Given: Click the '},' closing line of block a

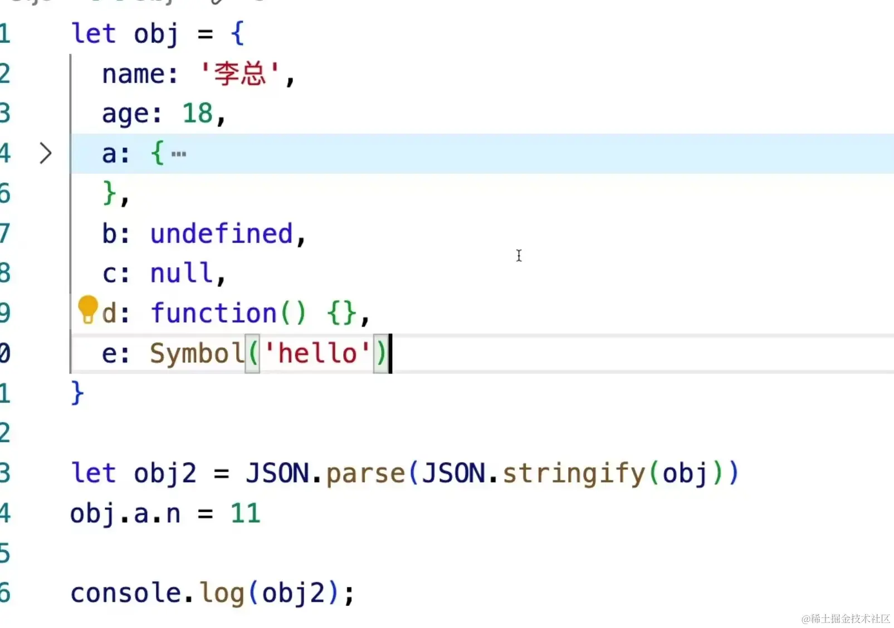Looking at the screenshot, I should click(116, 193).
